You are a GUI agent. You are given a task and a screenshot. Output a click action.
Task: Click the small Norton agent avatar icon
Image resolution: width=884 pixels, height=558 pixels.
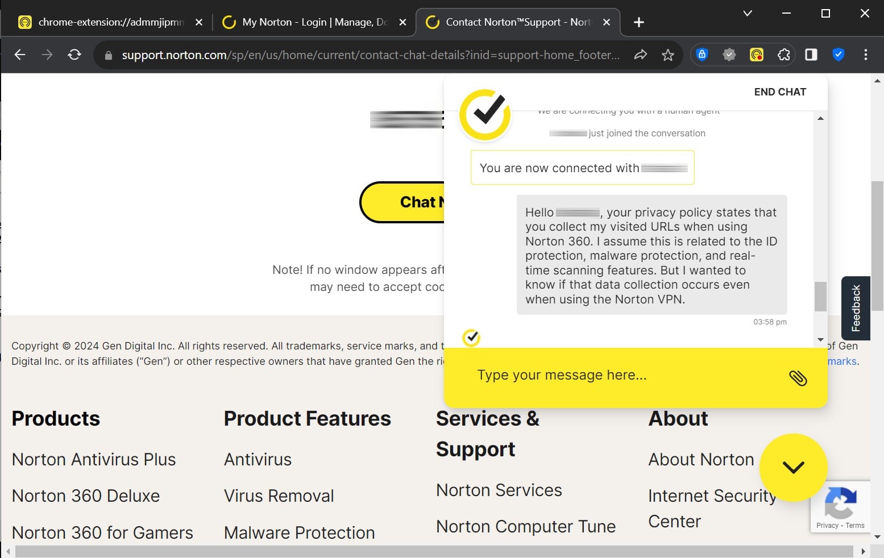pyautogui.click(x=471, y=338)
